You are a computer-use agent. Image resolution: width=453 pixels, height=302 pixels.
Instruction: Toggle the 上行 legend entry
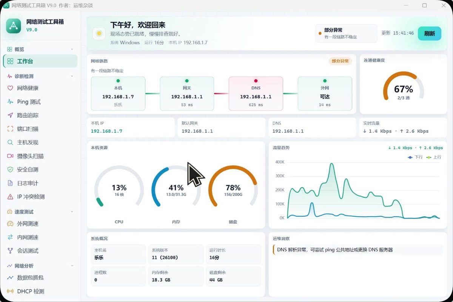point(434,157)
